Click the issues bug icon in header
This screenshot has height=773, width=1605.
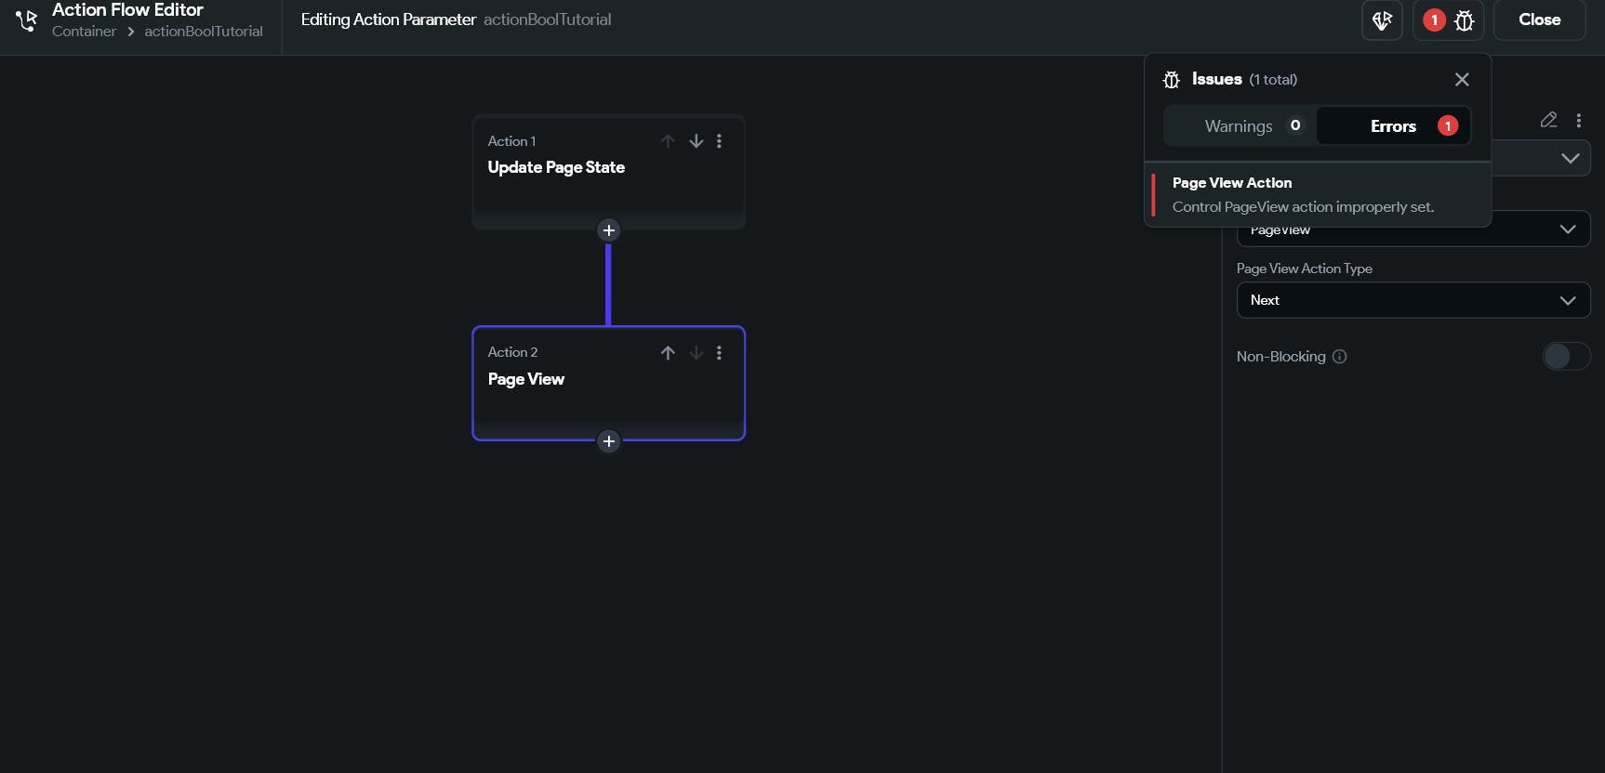click(1464, 20)
